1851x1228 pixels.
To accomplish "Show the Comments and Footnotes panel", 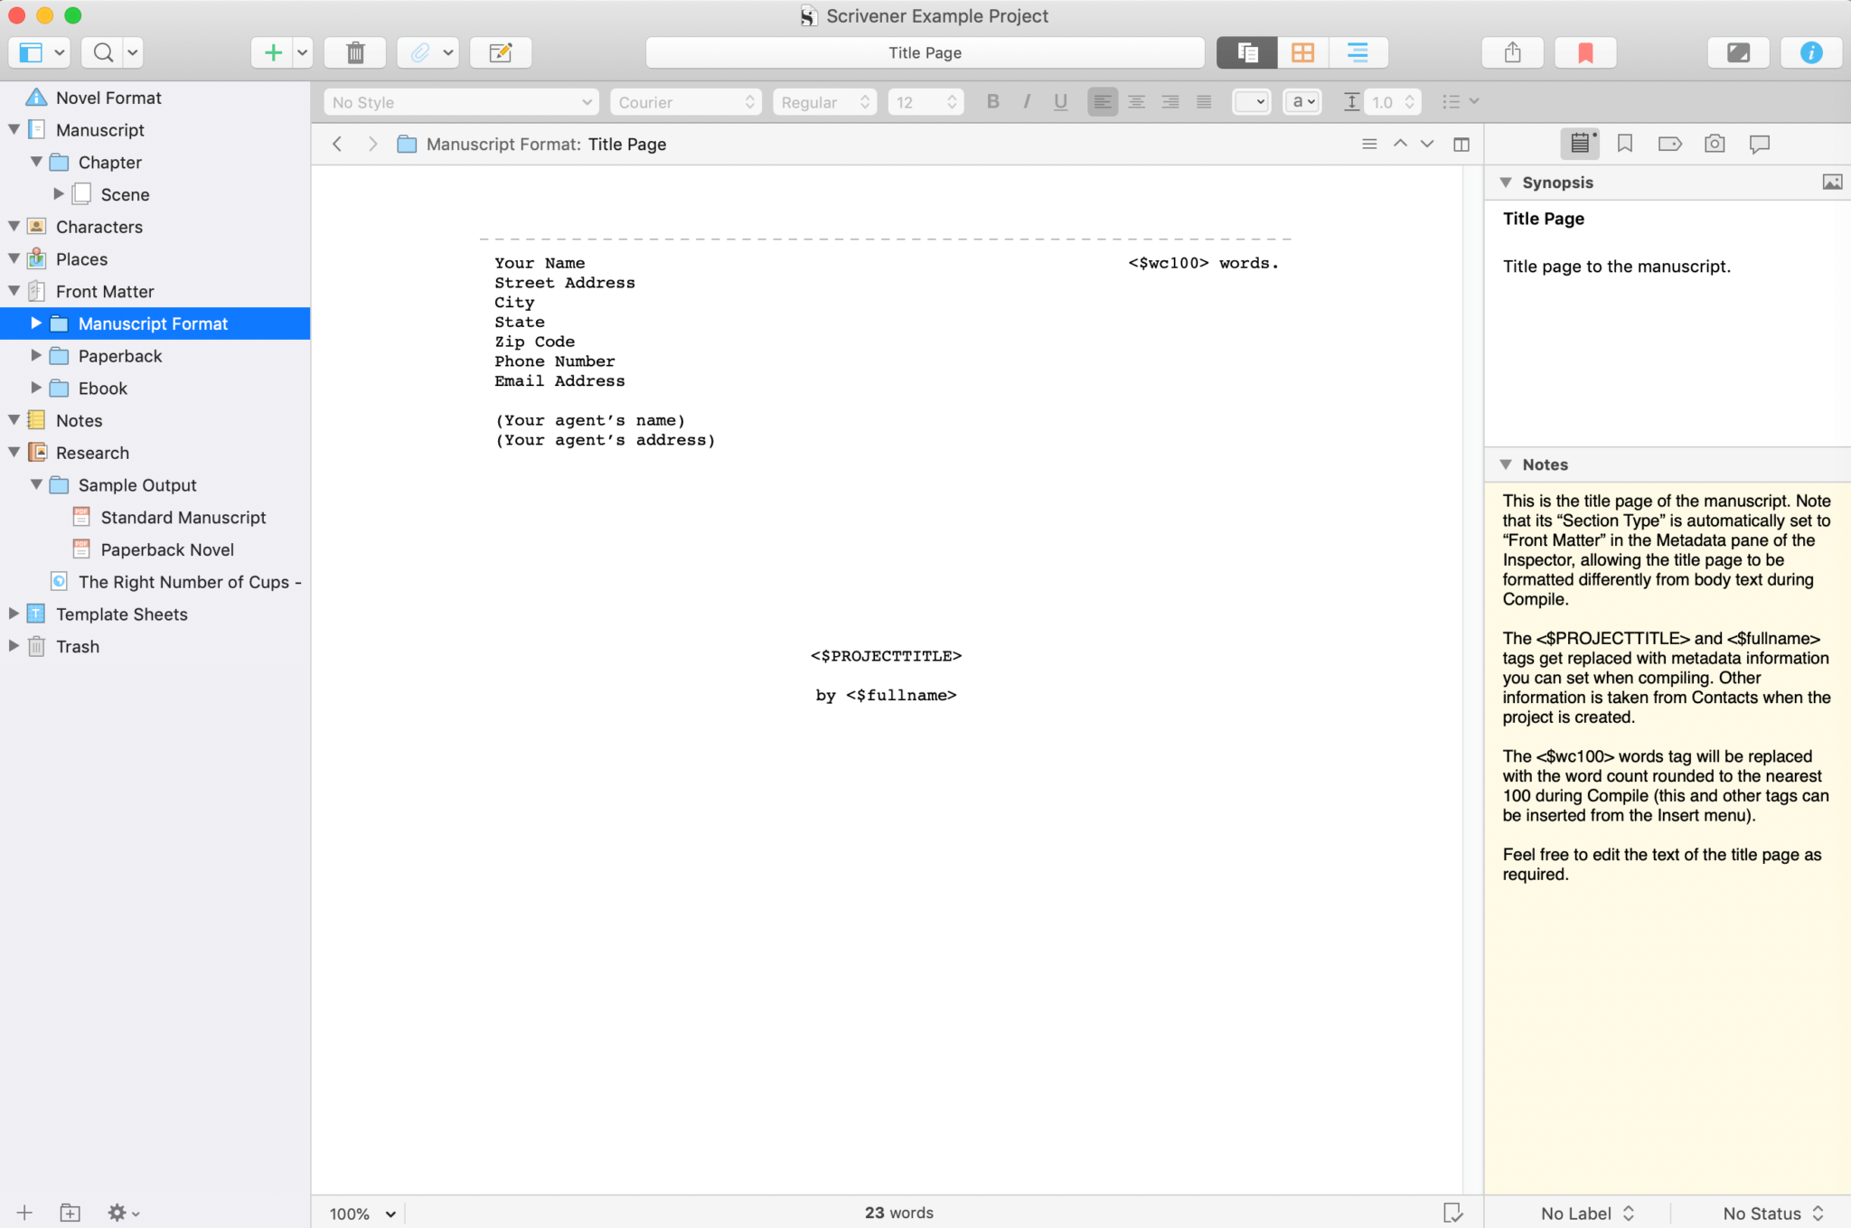I will point(1759,144).
